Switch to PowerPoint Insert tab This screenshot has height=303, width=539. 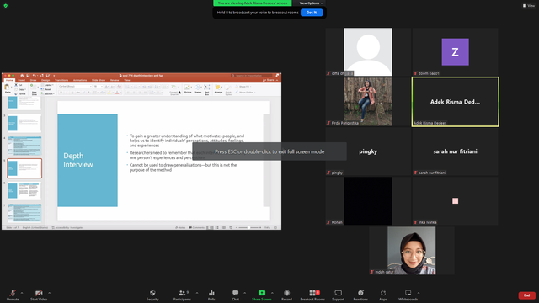coord(21,80)
